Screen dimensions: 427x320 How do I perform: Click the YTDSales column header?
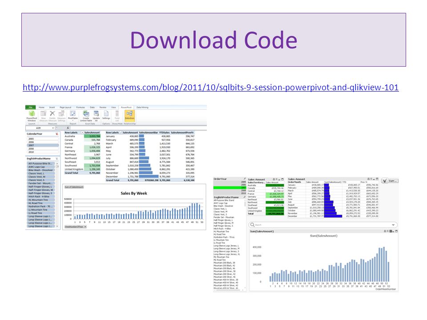(x=165, y=132)
